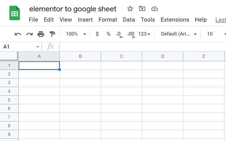
Task: Select column A header
Action: click(39, 57)
